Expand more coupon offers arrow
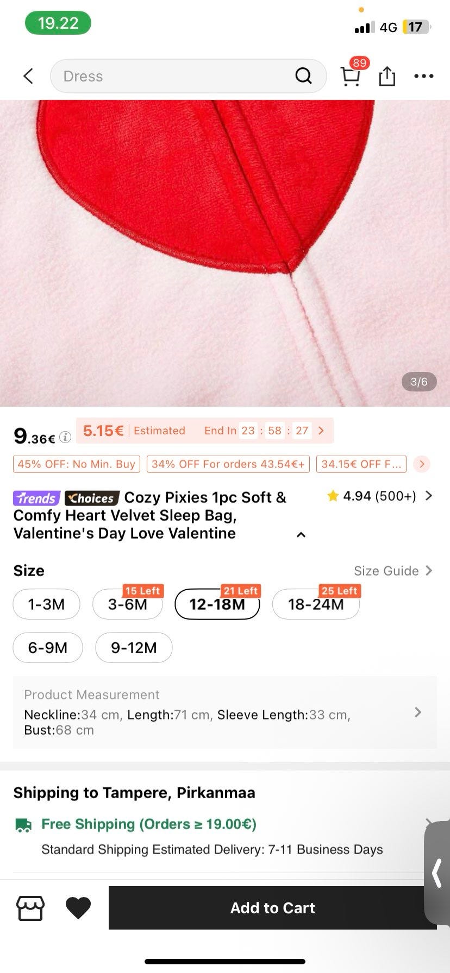Image resolution: width=450 pixels, height=973 pixels. 422,464
